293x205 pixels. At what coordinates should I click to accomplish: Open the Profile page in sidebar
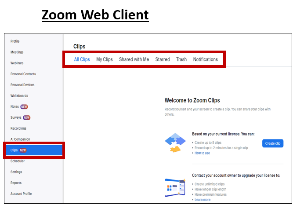[x=15, y=41]
